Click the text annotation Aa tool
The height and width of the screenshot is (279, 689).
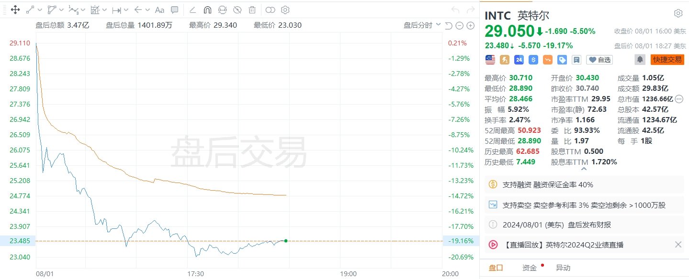(160, 10)
